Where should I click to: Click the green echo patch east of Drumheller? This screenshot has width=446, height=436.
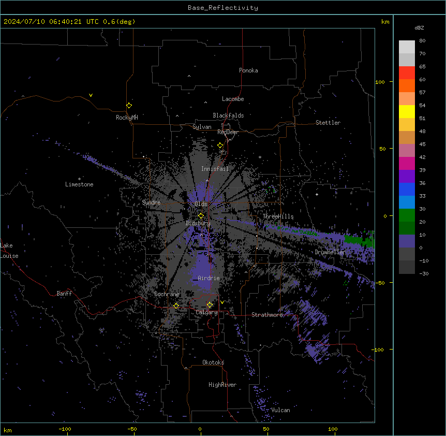[359, 240]
